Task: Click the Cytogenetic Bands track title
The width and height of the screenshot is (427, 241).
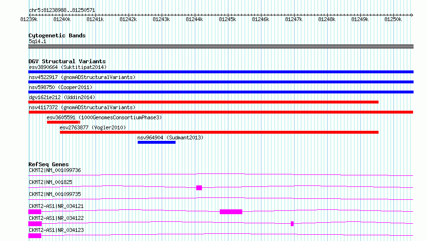Action: [x=57, y=35]
